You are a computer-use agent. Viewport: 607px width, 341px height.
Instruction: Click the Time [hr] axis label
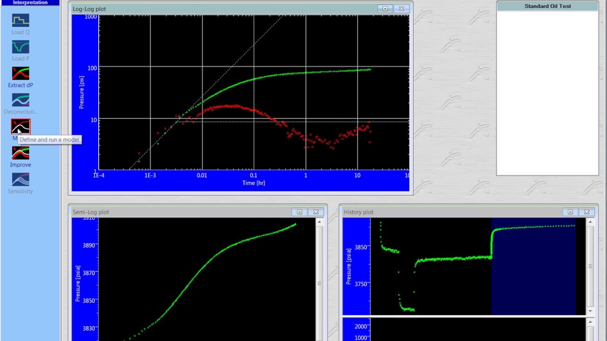click(254, 183)
